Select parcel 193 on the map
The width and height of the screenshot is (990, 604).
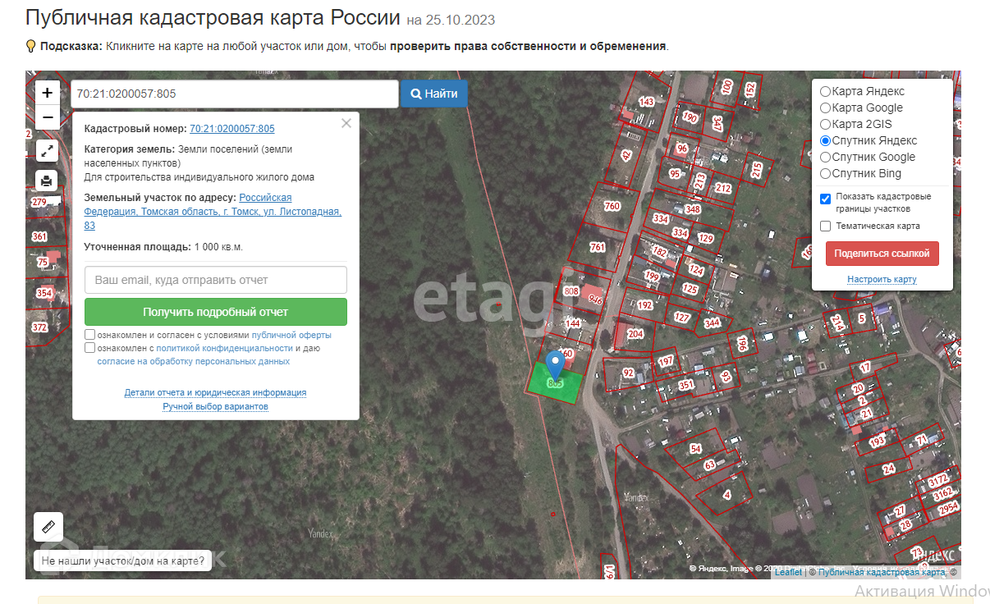[x=878, y=442]
